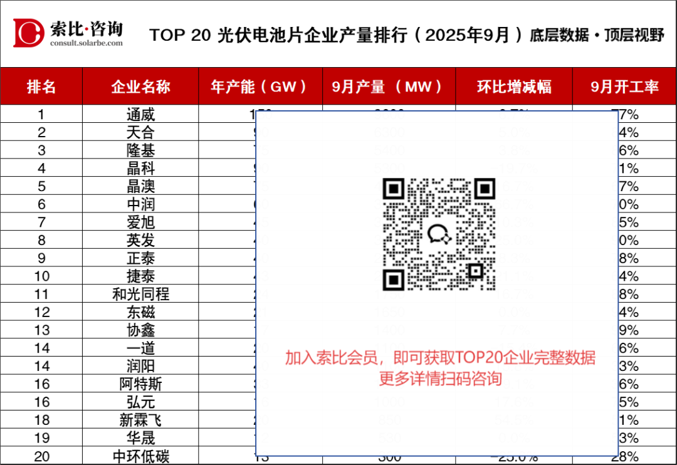
Task: Click the 更多详情扫码咨询 text line
Action: [x=440, y=379]
